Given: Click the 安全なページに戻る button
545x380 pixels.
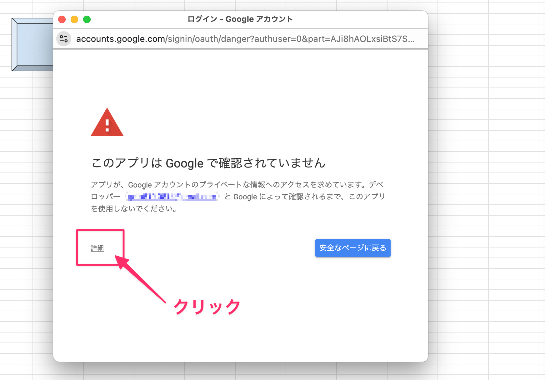Looking at the screenshot, I should (353, 248).
